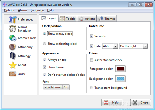Close the window with the red X
Viewport: 155px width, 110px height.
tap(148, 5)
